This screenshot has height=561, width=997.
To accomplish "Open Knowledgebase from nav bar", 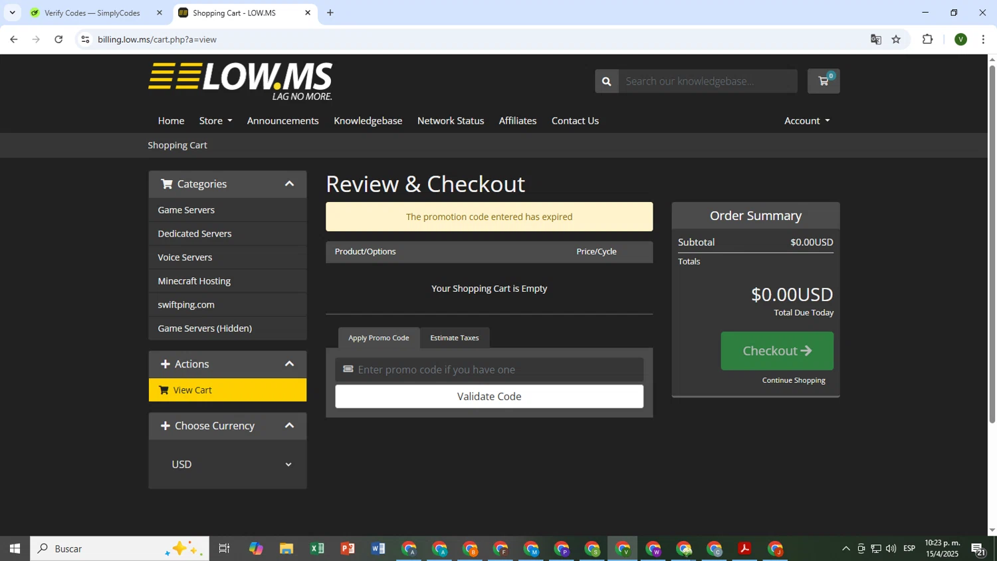I will tap(368, 120).
